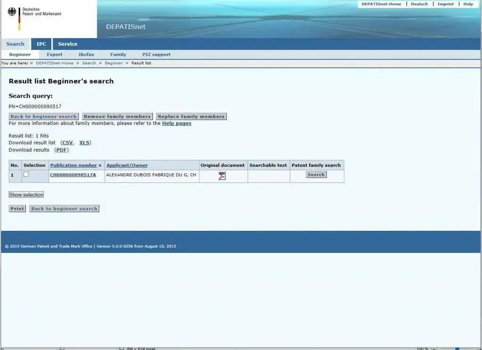Download result list as CSV
Screen dimensions: 482x350
coord(67,143)
